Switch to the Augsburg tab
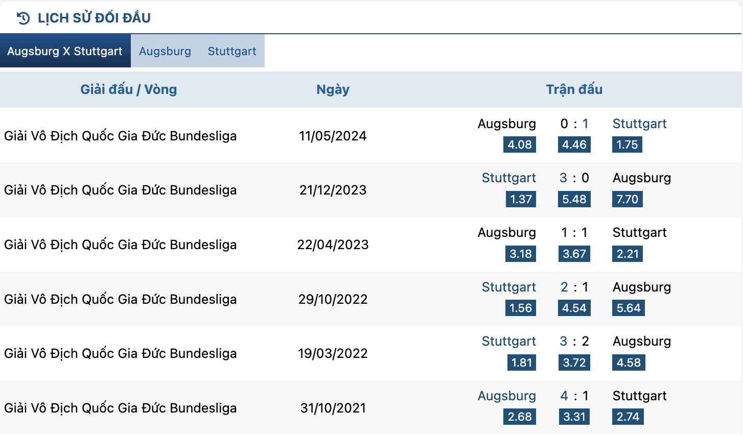This screenshot has width=743, height=435. [165, 51]
